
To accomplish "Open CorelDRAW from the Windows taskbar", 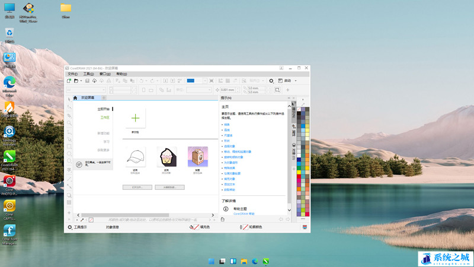I will [266, 261].
